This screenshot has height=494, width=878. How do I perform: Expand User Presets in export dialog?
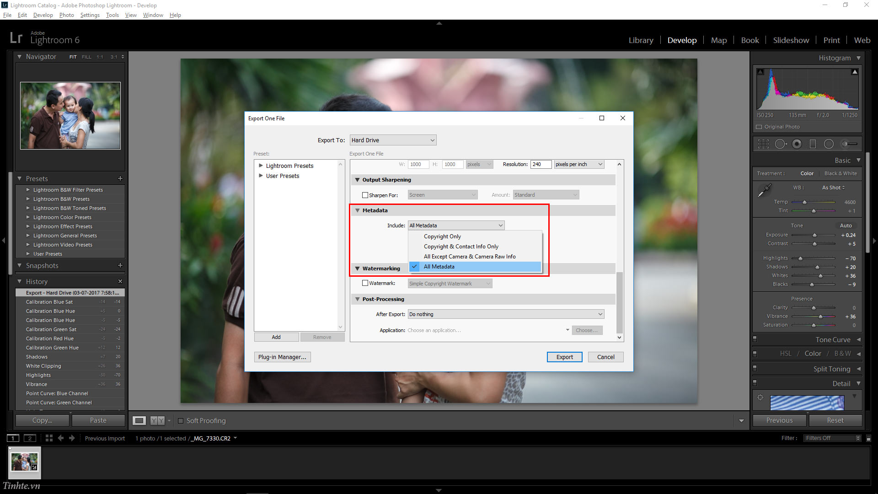(x=261, y=176)
